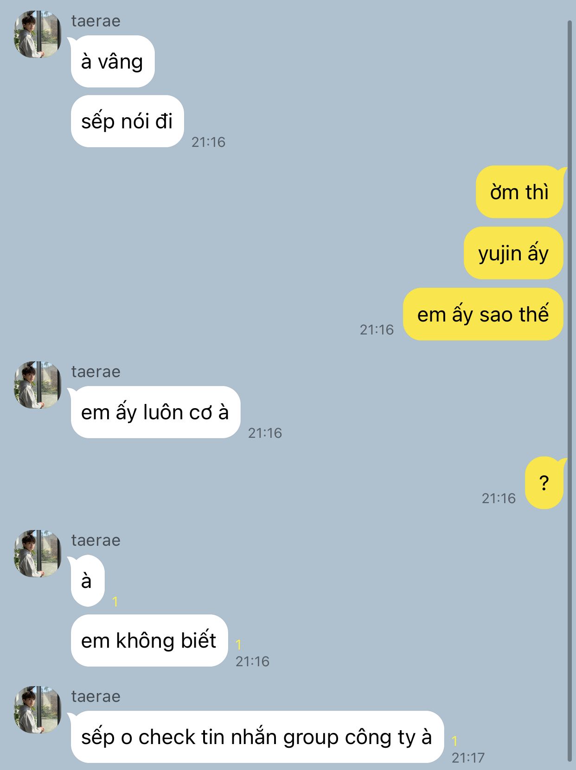
Task: Open taerae's profile picture near 'em ấy luôn cơ à'
Action: click(37, 385)
